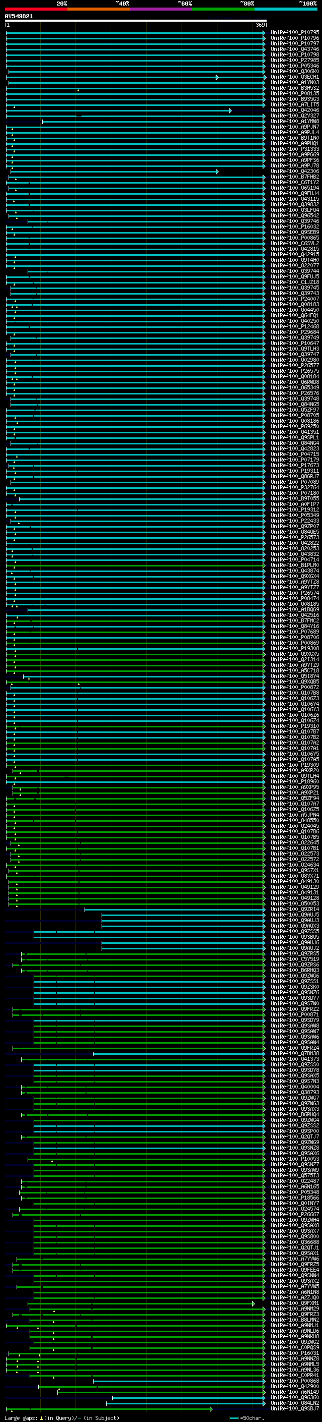The height and width of the screenshot is (1422, 322).
Task: Open the UniRef100_P00868 hit label
Action: click(x=294, y=1381)
